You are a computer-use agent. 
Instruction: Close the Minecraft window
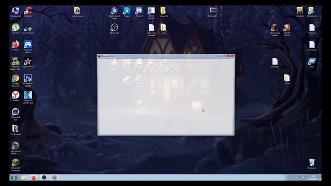pyautogui.click(x=230, y=56)
